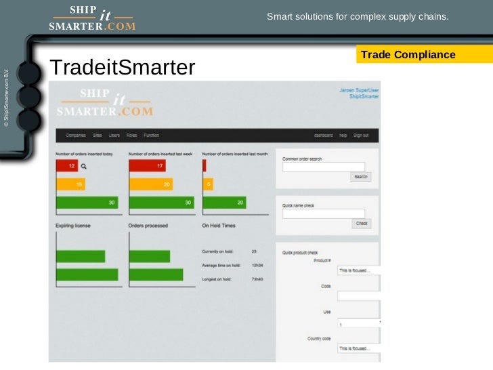Click the Trade Compliance yellow banner
This screenshot has width=493, height=370.
click(x=425, y=54)
